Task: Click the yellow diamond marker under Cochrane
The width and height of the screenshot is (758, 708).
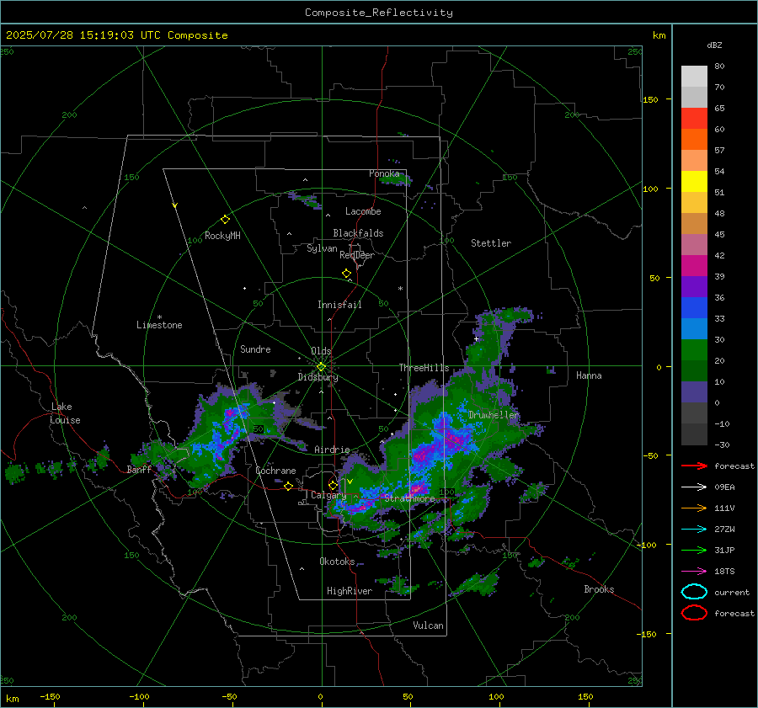Action: pos(288,486)
